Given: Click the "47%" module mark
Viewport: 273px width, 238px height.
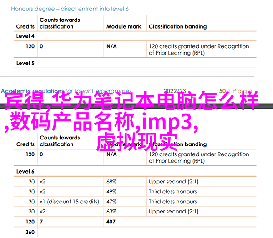Looking at the screenshot, I should point(111,202).
